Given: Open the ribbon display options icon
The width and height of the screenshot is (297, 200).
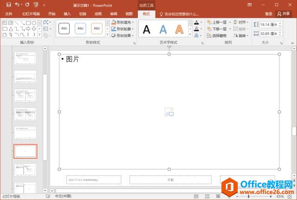Looking at the screenshot, I should pos(250,5).
